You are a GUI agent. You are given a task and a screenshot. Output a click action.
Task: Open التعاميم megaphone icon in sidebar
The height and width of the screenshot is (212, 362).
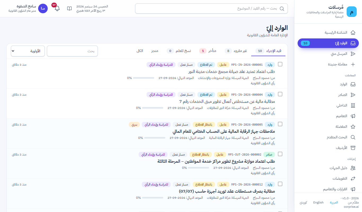point(353,116)
